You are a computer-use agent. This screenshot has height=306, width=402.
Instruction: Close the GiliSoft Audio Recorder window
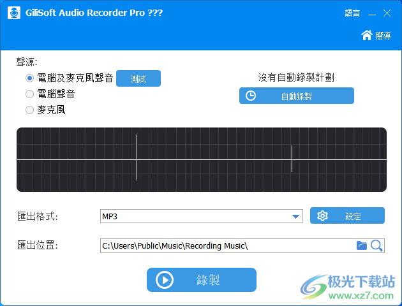(387, 13)
